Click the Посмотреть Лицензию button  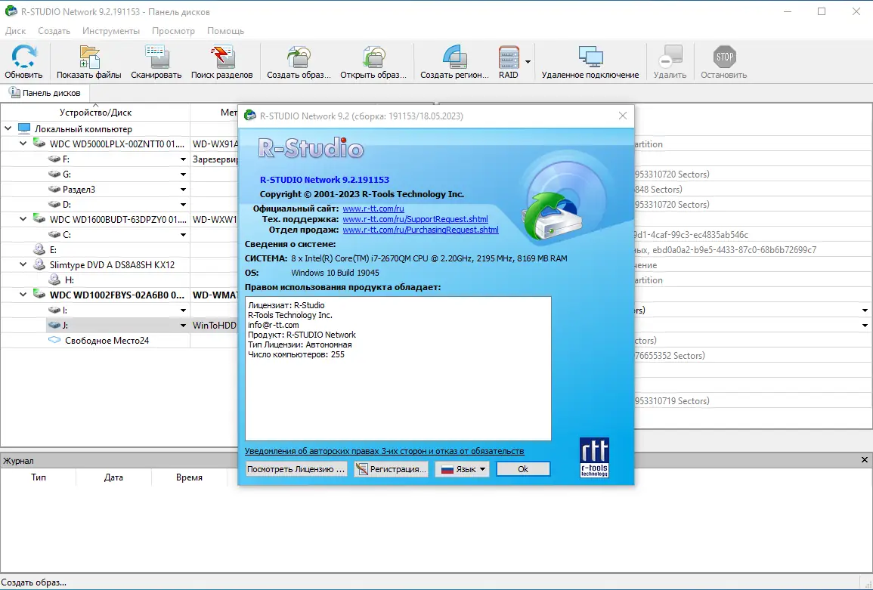296,468
